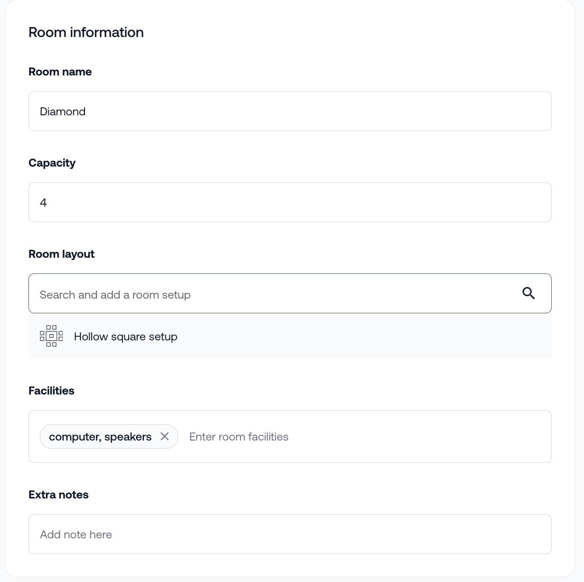Click the "Room name" field label
Viewport: 584px width, 582px height.
[60, 72]
